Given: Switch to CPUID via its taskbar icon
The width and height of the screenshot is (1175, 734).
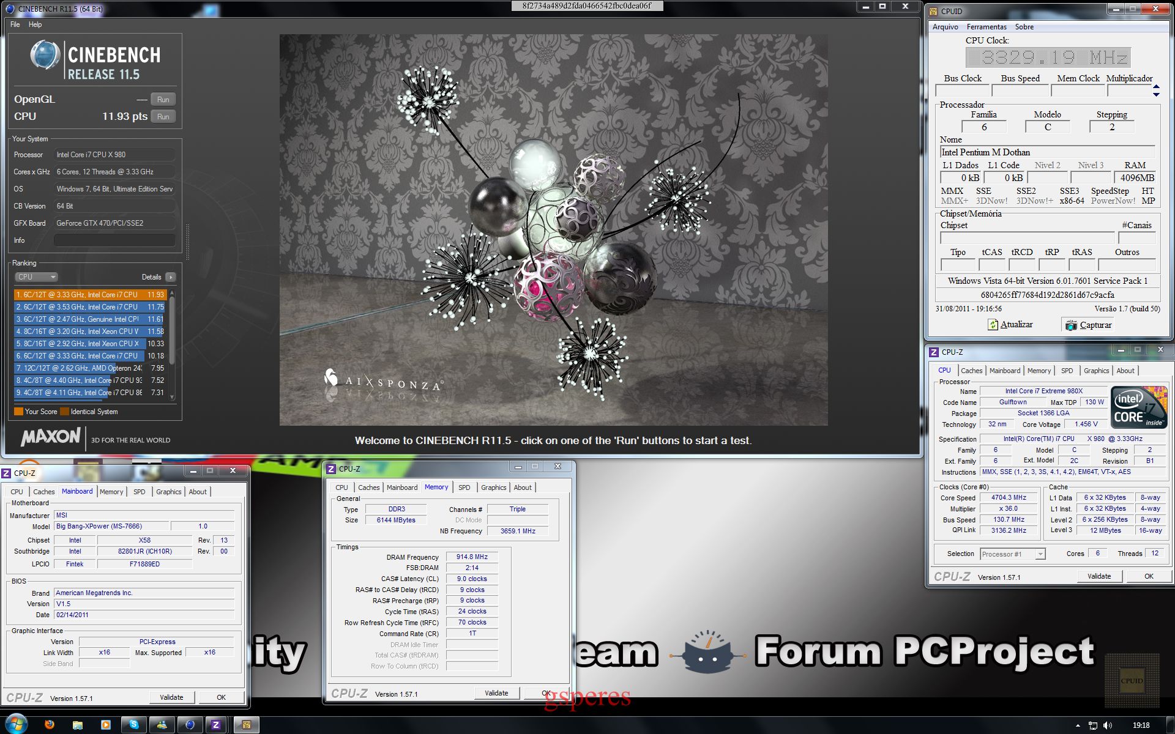Looking at the screenshot, I should point(247,725).
